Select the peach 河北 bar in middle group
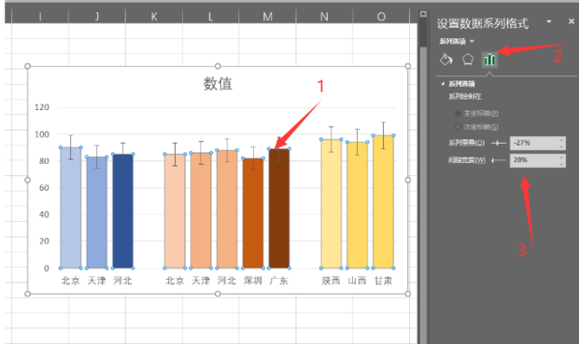 227,209
